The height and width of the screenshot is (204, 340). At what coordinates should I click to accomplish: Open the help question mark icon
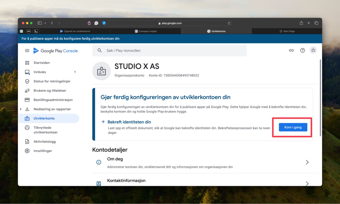point(303,50)
